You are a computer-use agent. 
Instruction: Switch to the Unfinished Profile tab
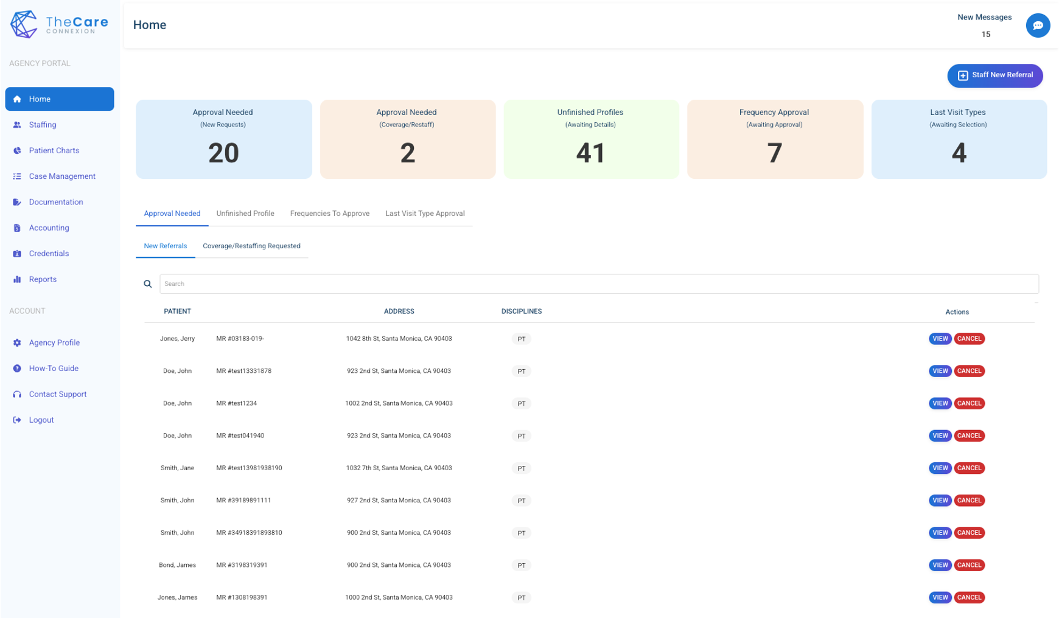245,214
